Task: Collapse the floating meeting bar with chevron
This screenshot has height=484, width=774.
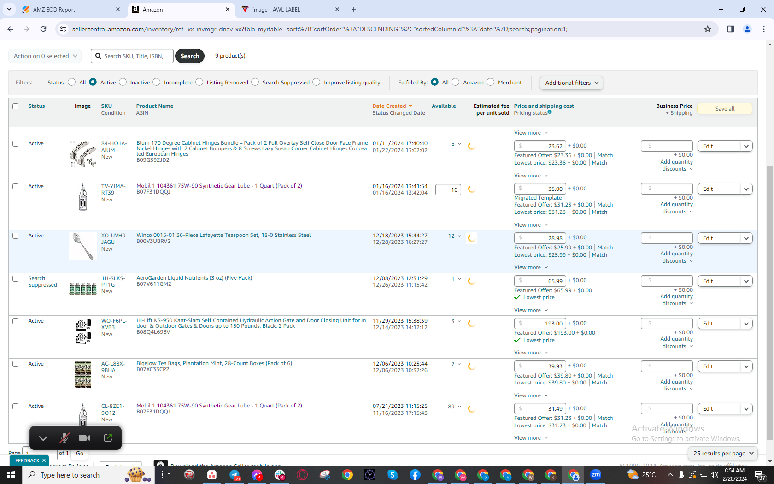Action: pyautogui.click(x=43, y=438)
